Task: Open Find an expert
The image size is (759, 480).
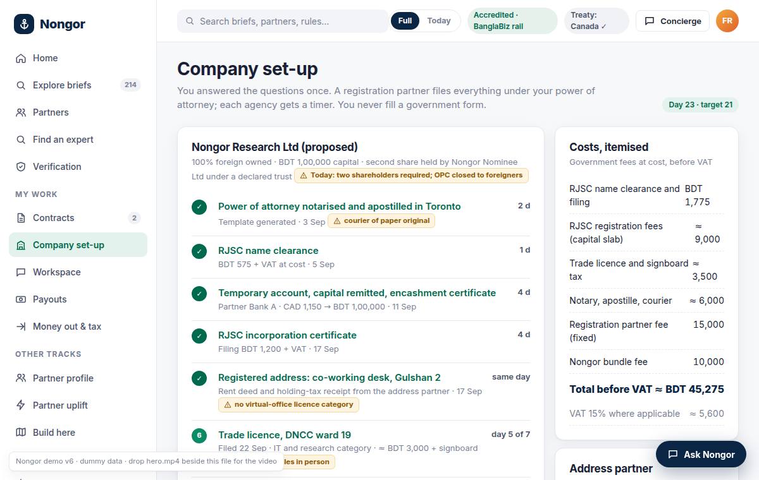Action: 78,140
